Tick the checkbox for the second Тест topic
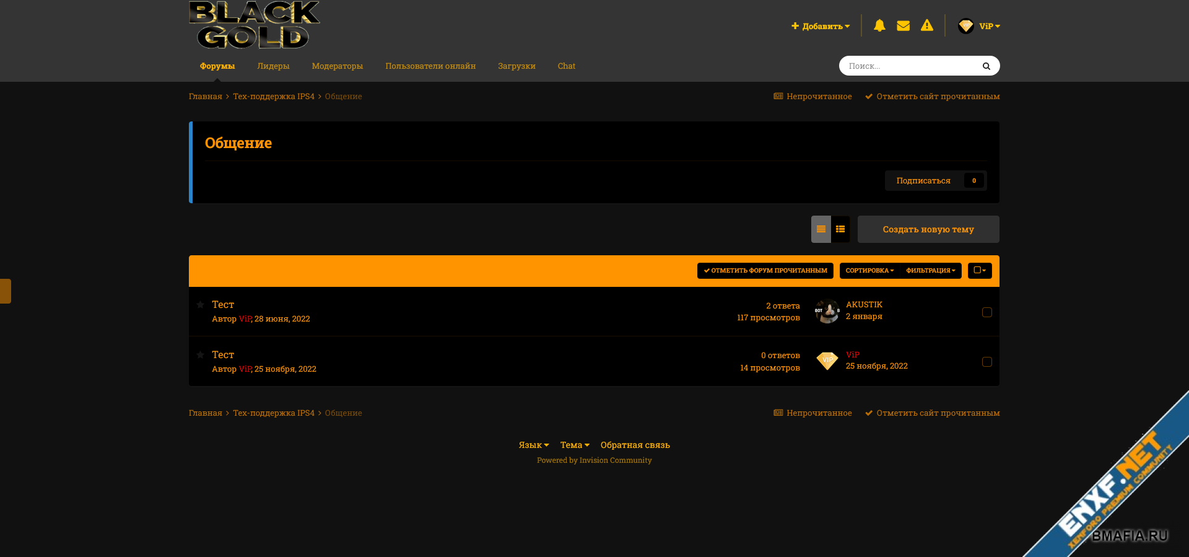The image size is (1189, 557). tap(986, 362)
